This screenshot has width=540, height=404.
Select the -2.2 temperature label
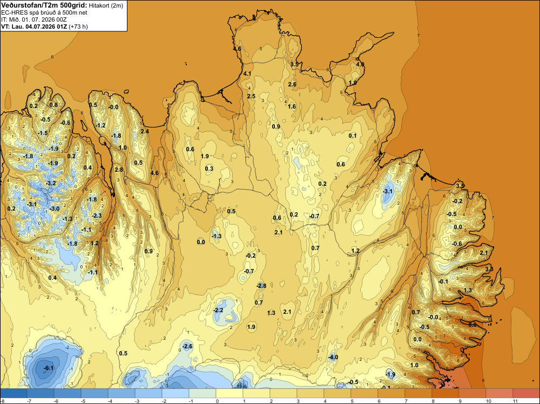pos(218,310)
